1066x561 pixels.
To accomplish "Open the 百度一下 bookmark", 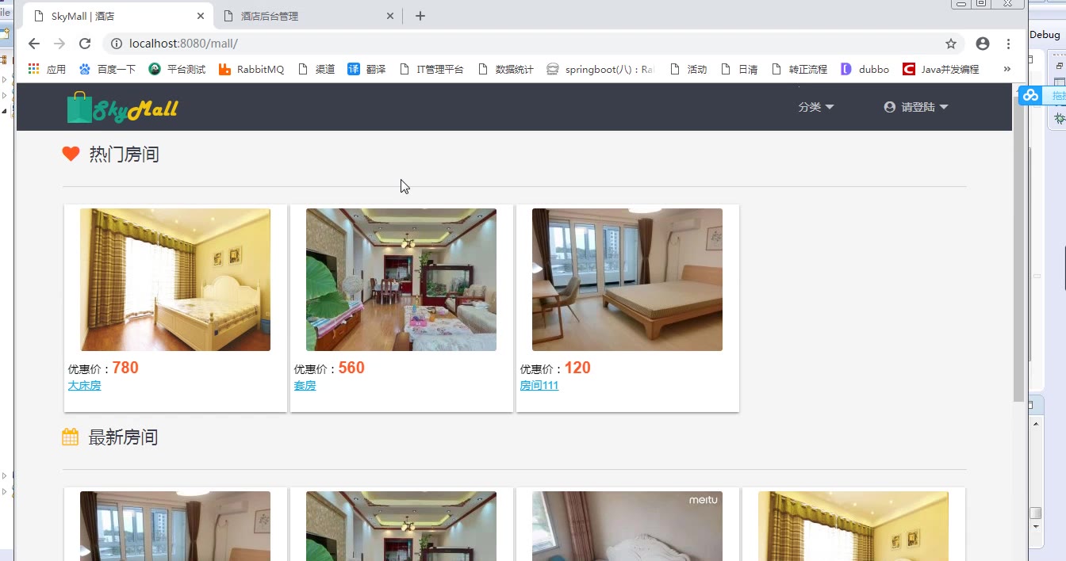I will pos(109,69).
